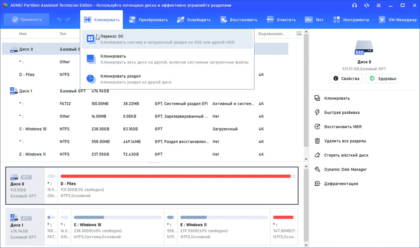Screen dimensions: 420x248
Task: Open the Освободить menu
Action: click(x=194, y=20)
